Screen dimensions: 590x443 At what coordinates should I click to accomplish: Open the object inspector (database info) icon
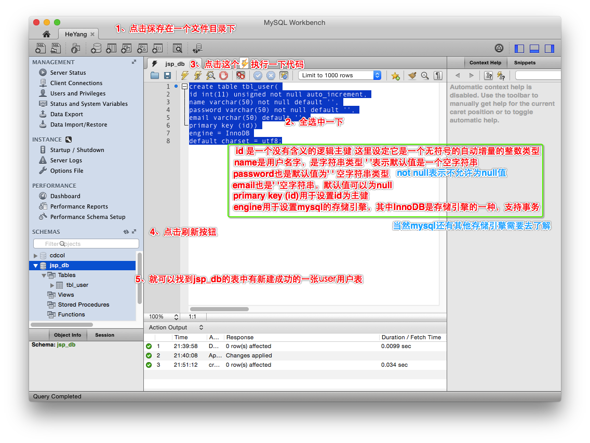point(75,48)
